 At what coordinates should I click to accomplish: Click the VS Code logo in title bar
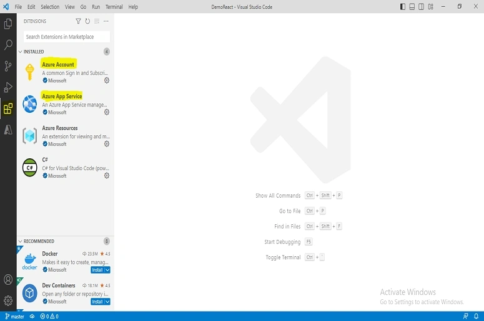(6, 6)
